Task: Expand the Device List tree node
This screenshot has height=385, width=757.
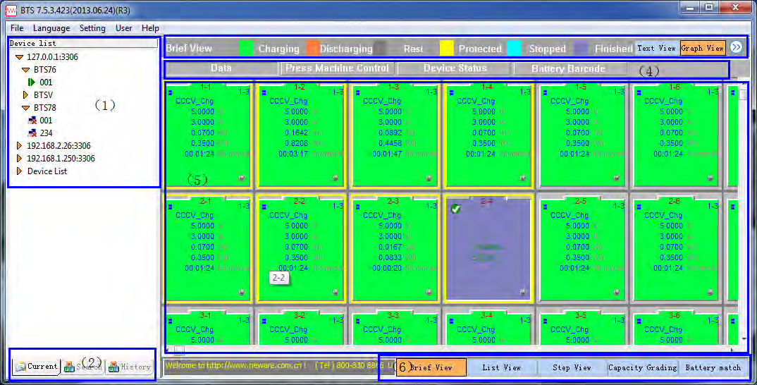Action: point(19,171)
